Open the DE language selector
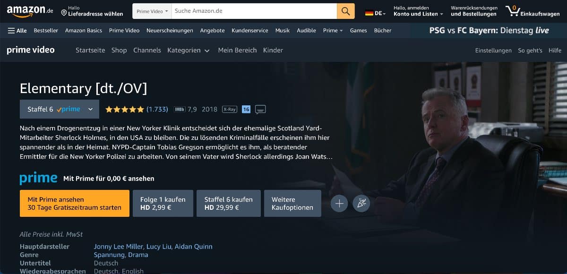Screen dimensions: 567x274 [x=375, y=13]
